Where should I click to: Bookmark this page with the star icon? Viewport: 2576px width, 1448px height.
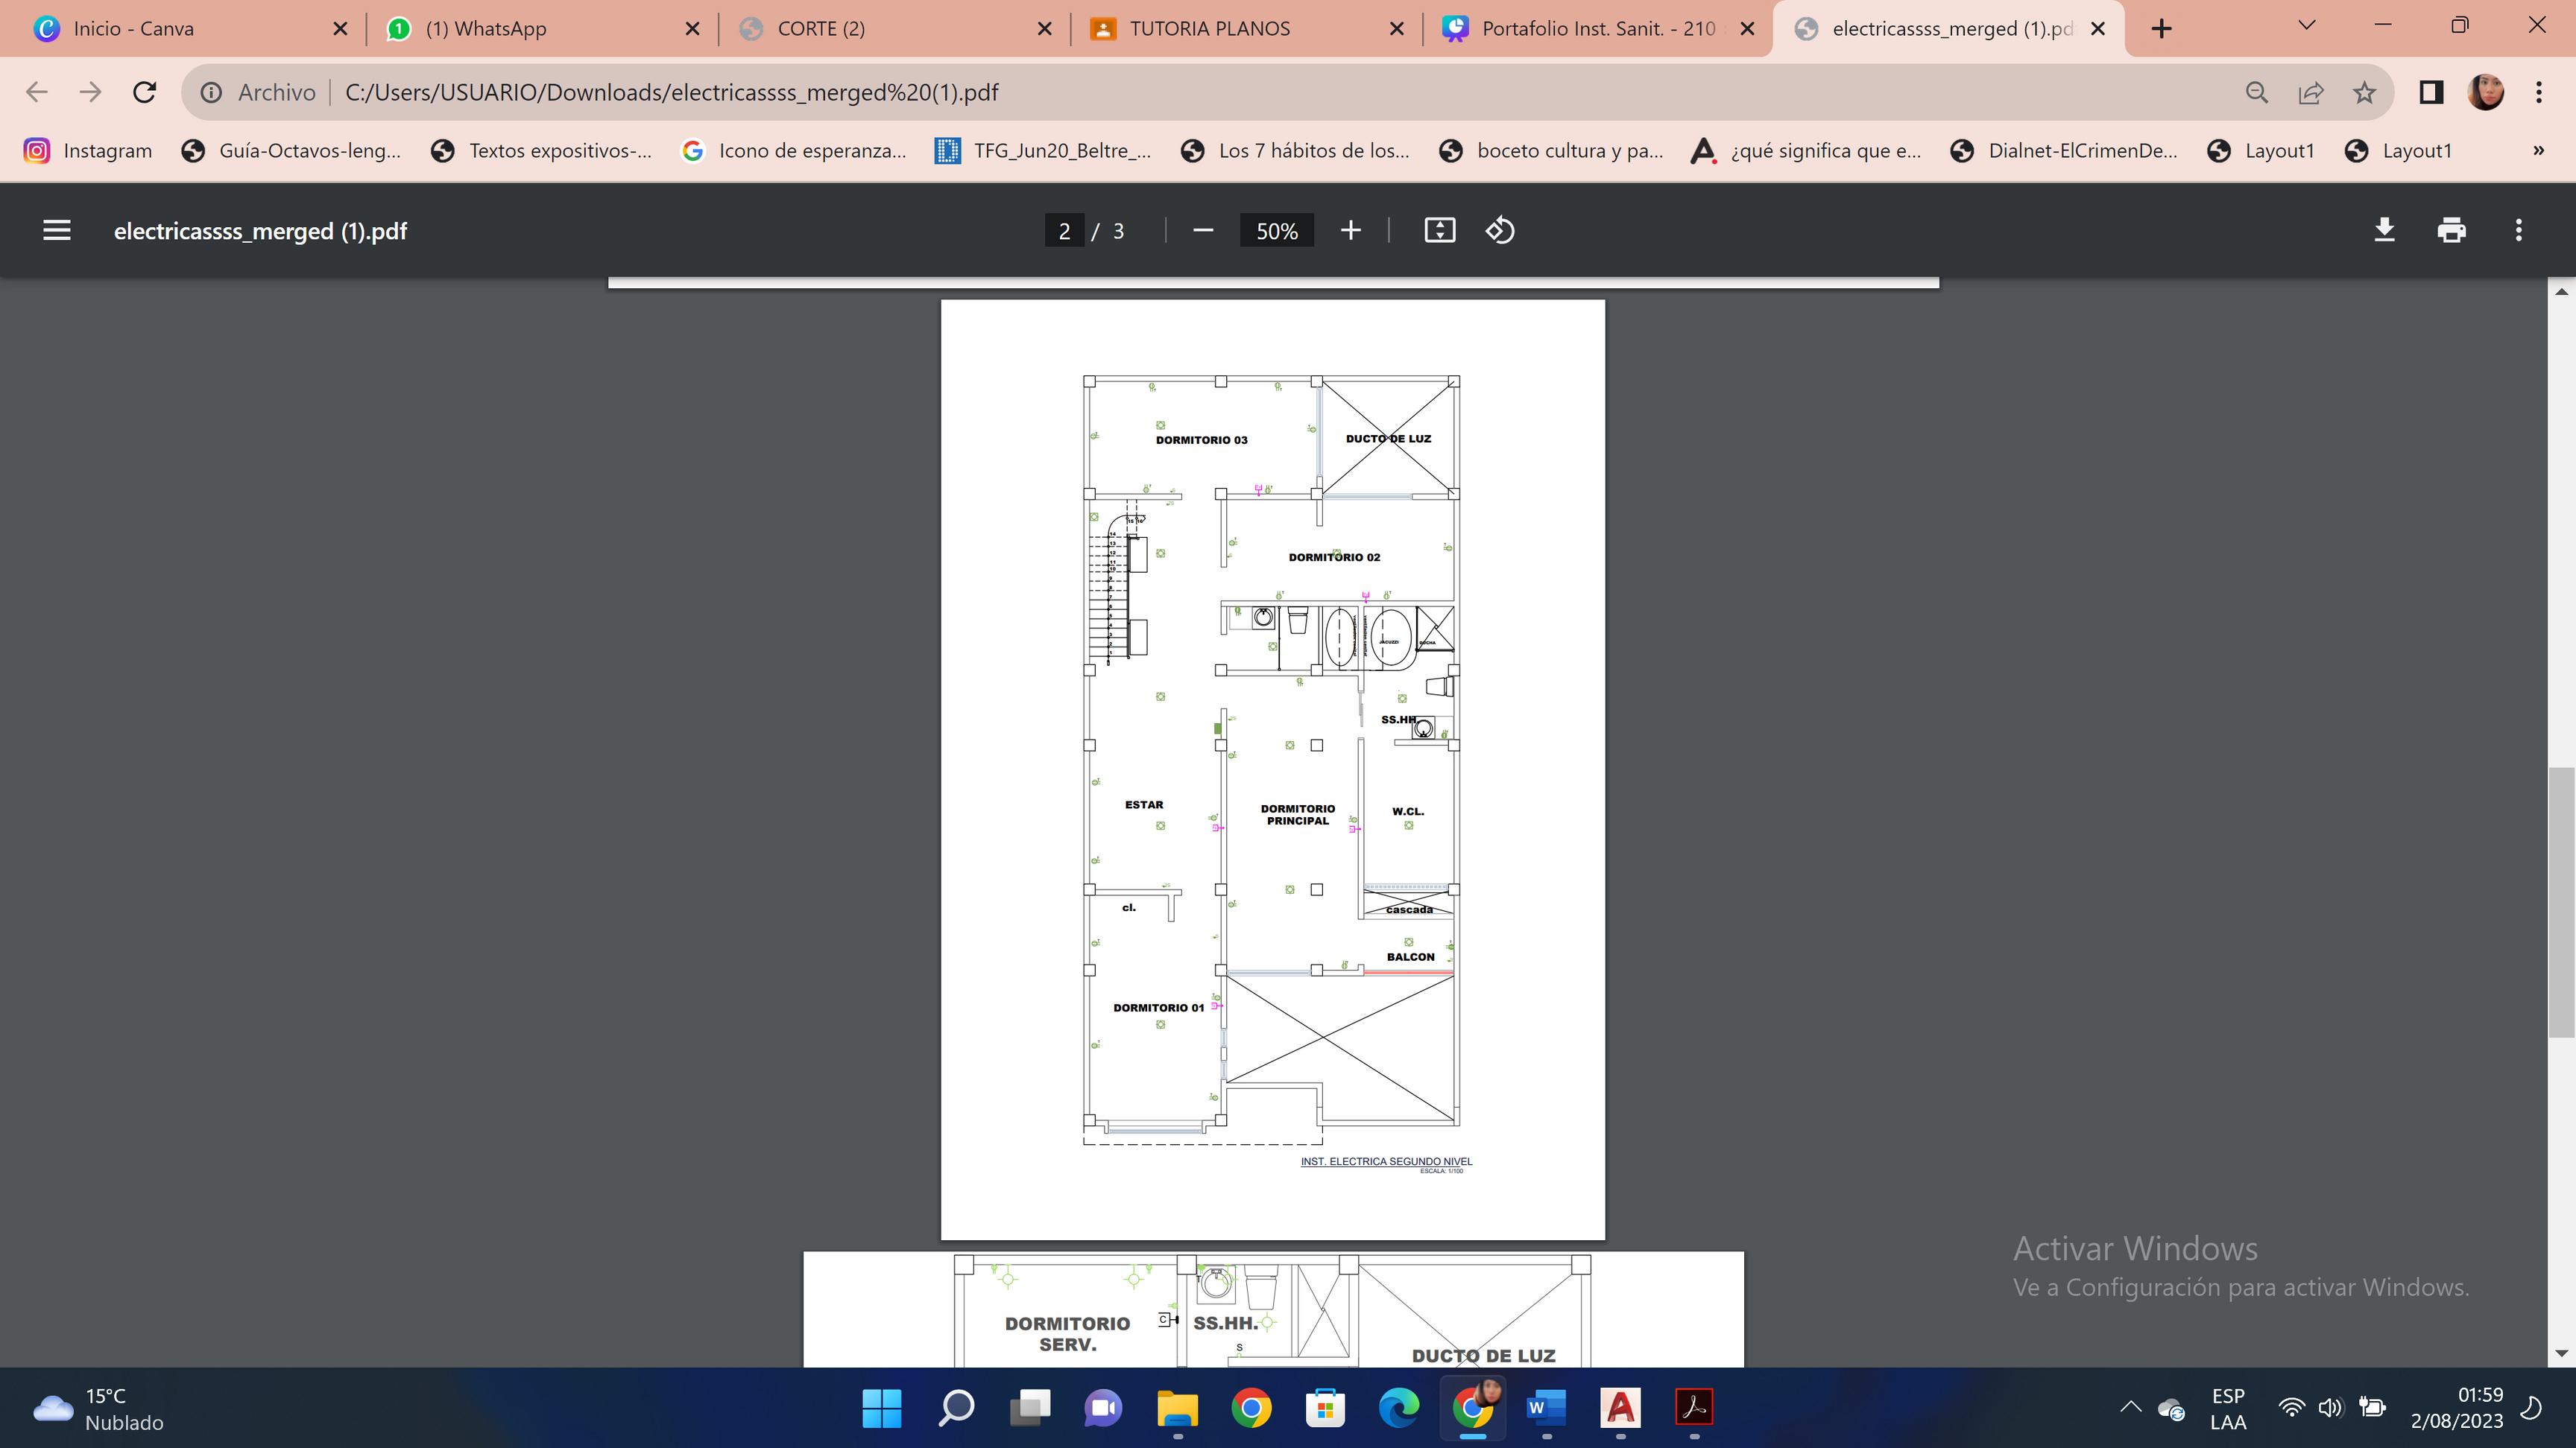[x=2364, y=93]
